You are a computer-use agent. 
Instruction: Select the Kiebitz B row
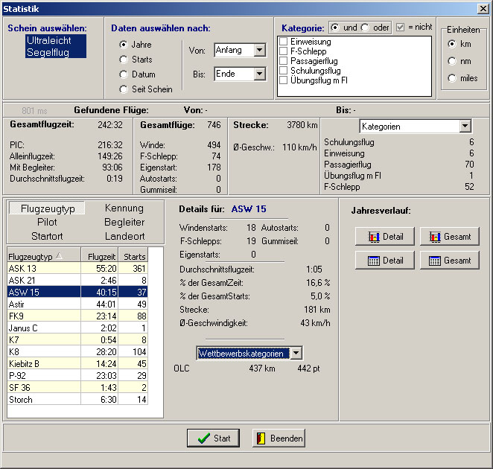tap(77, 364)
